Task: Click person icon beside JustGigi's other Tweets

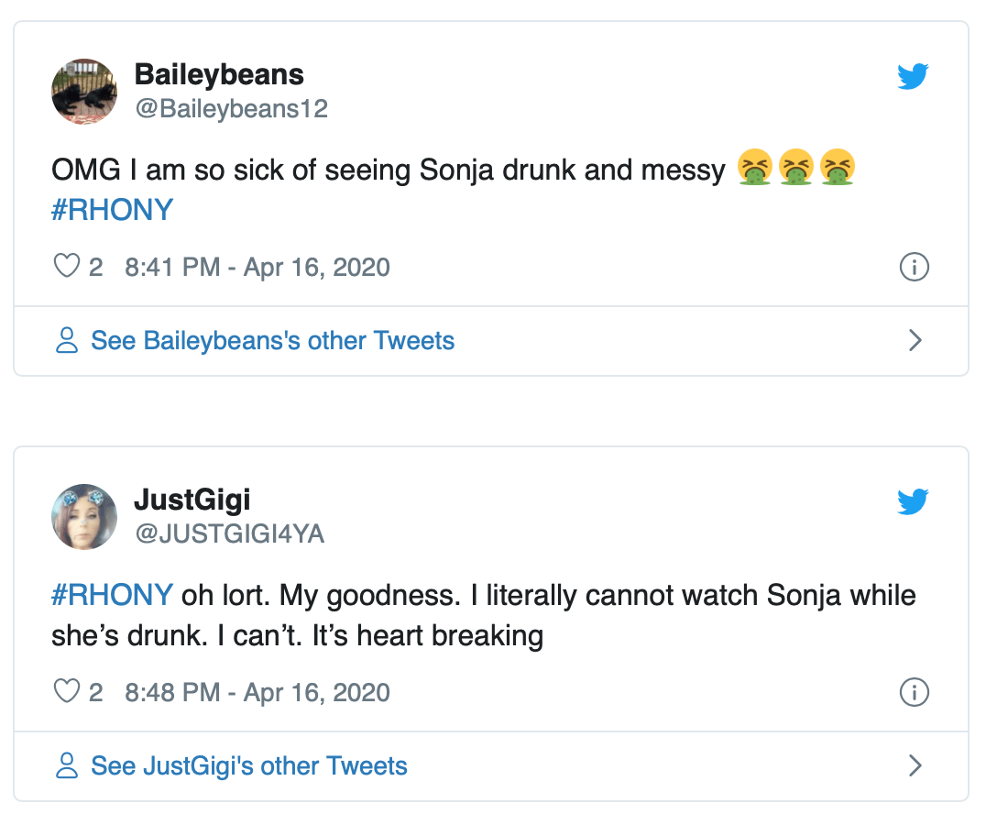Action: pos(67,766)
